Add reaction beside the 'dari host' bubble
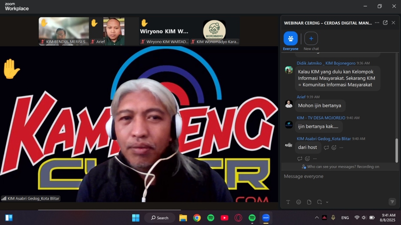This screenshot has height=225, width=401. tap(334, 147)
